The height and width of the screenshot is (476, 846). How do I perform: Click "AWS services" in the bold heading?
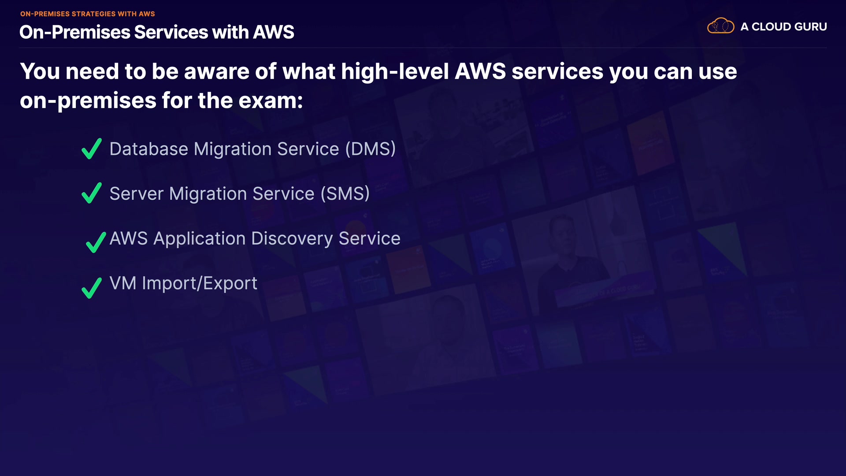click(x=529, y=71)
